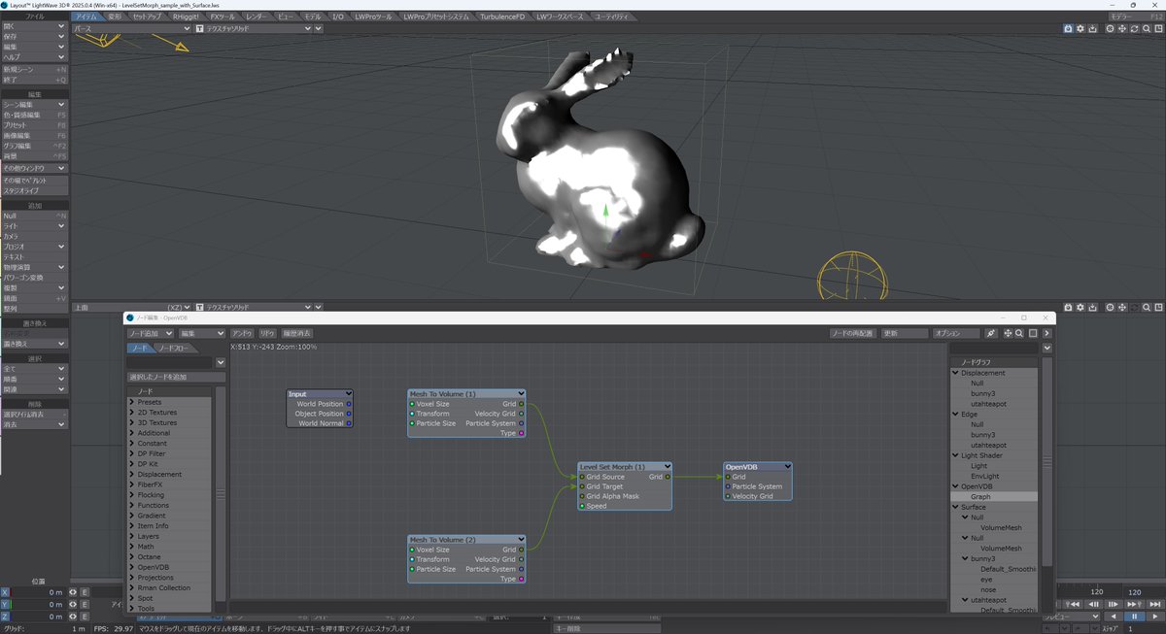Click the X position axis button
The image size is (1166, 634).
[x=5, y=592]
